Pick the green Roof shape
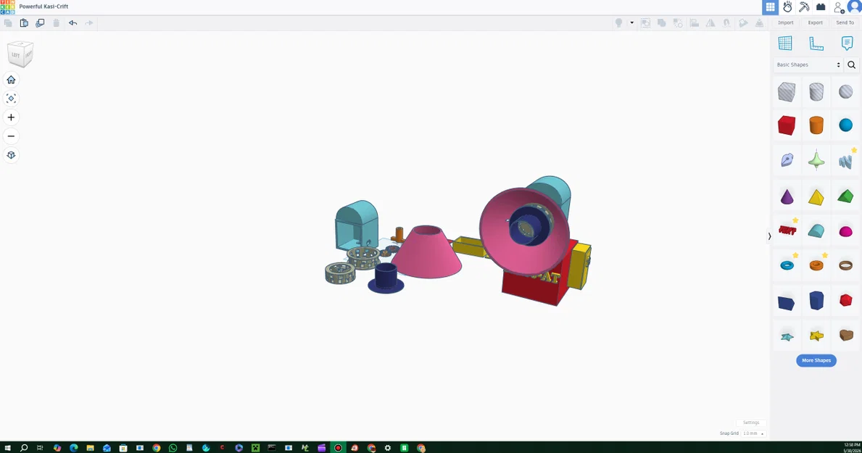The height and width of the screenshot is (453, 862). pyautogui.click(x=845, y=196)
